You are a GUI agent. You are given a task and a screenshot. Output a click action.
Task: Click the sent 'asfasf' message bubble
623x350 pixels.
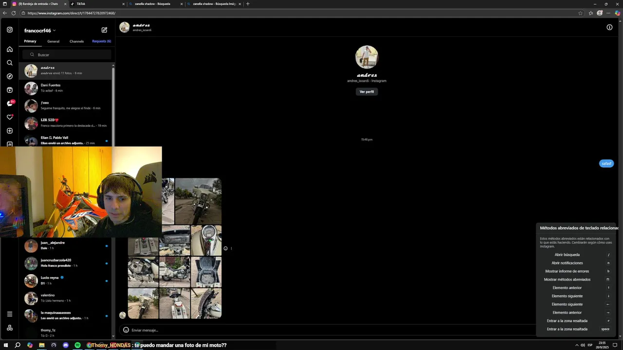click(606, 163)
